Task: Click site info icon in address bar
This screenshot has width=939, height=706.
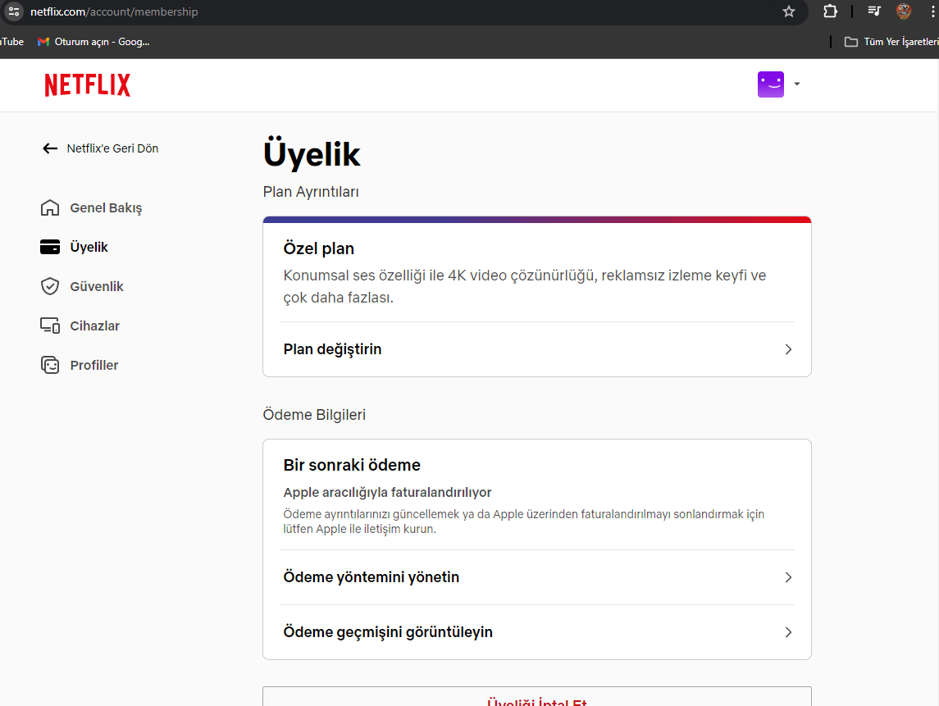Action: click(13, 11)
